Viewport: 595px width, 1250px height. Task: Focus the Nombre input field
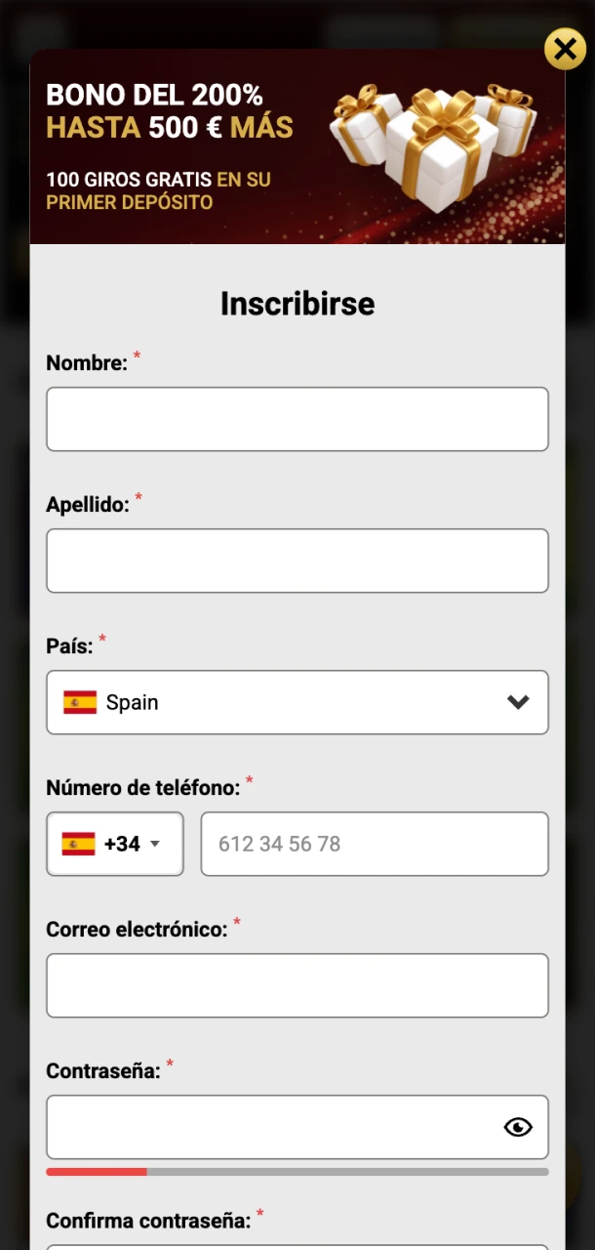[x=297, y=419]
